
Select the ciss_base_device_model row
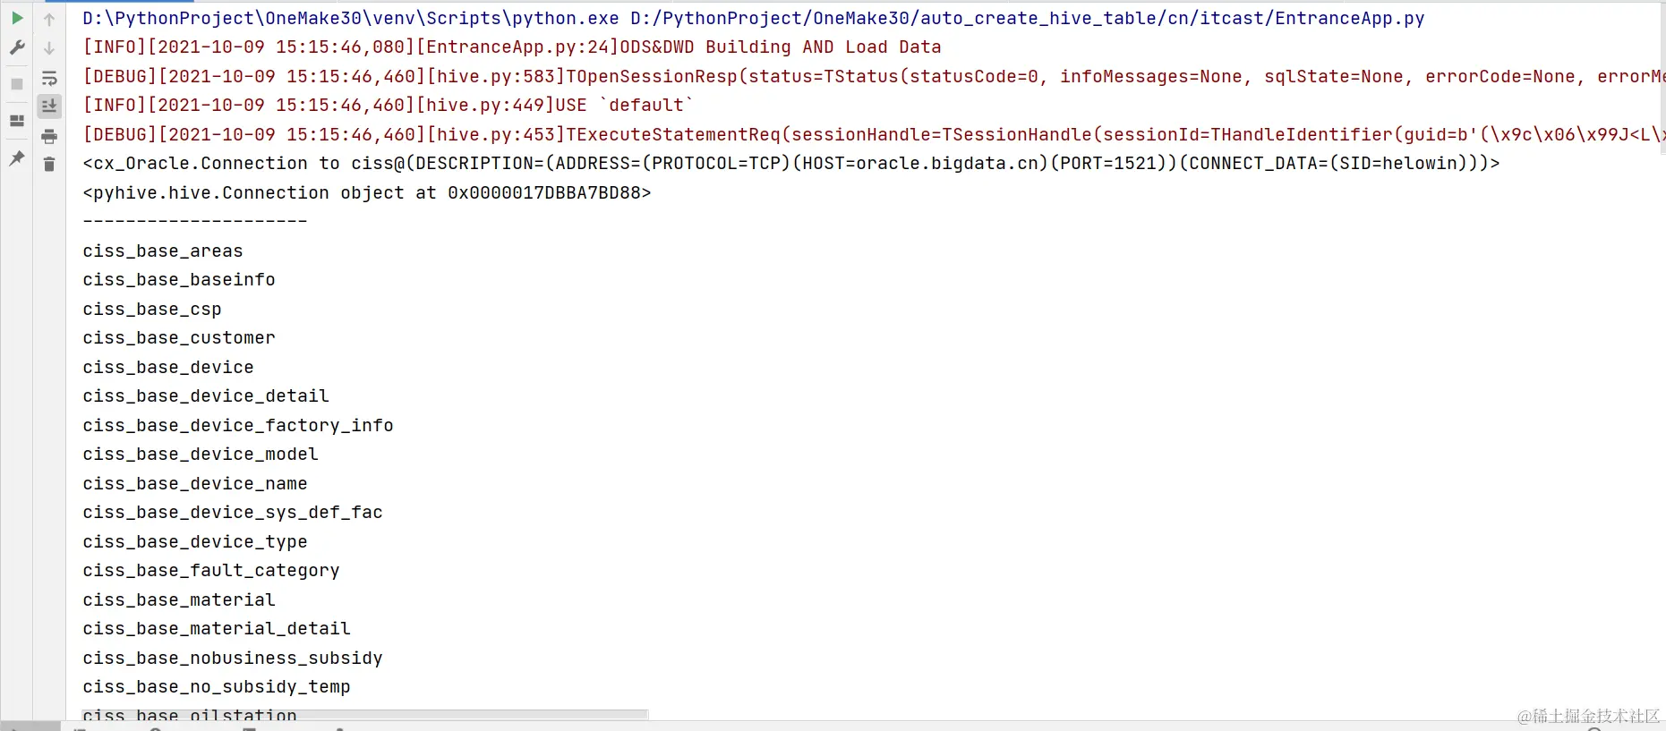tap(201, 454)
